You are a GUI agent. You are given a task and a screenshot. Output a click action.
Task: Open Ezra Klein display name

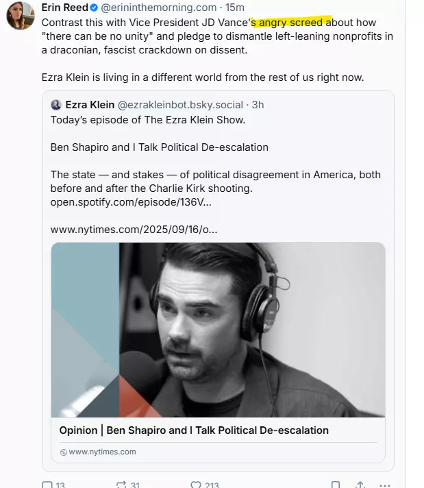coord(90,105)
